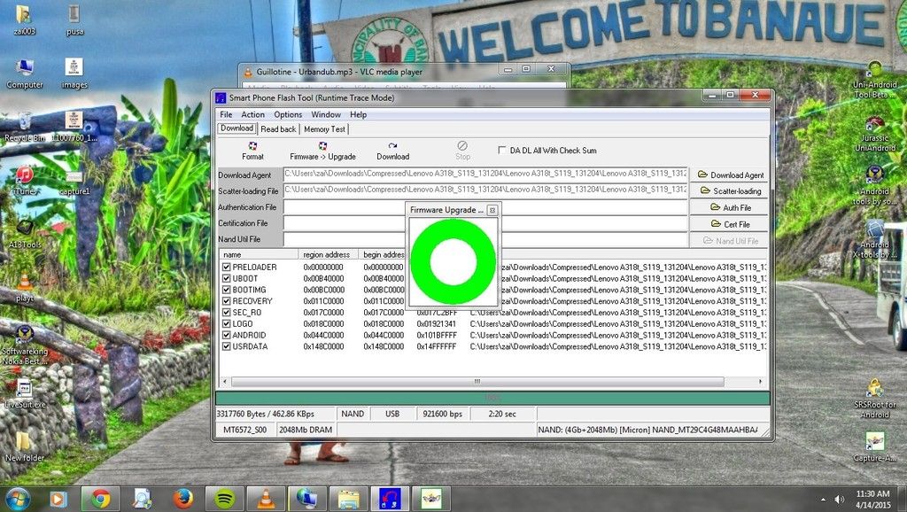Click the Auth File button
The height and width of the screenshot is (512, 907).
click(730, 207)
